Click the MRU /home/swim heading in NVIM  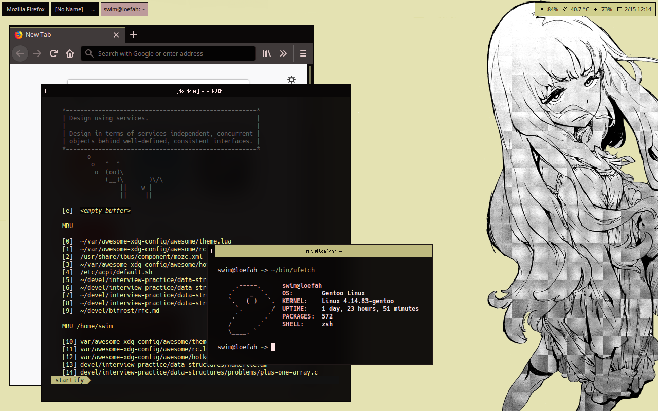[x=87, y=326]
